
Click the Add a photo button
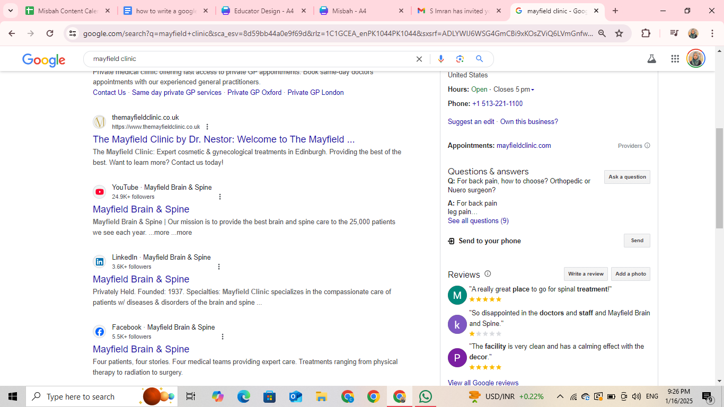[631, 274]
